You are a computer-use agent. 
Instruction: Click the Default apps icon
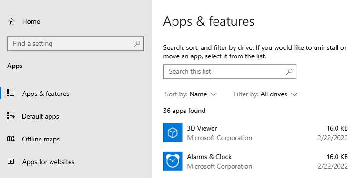[10, 116]
